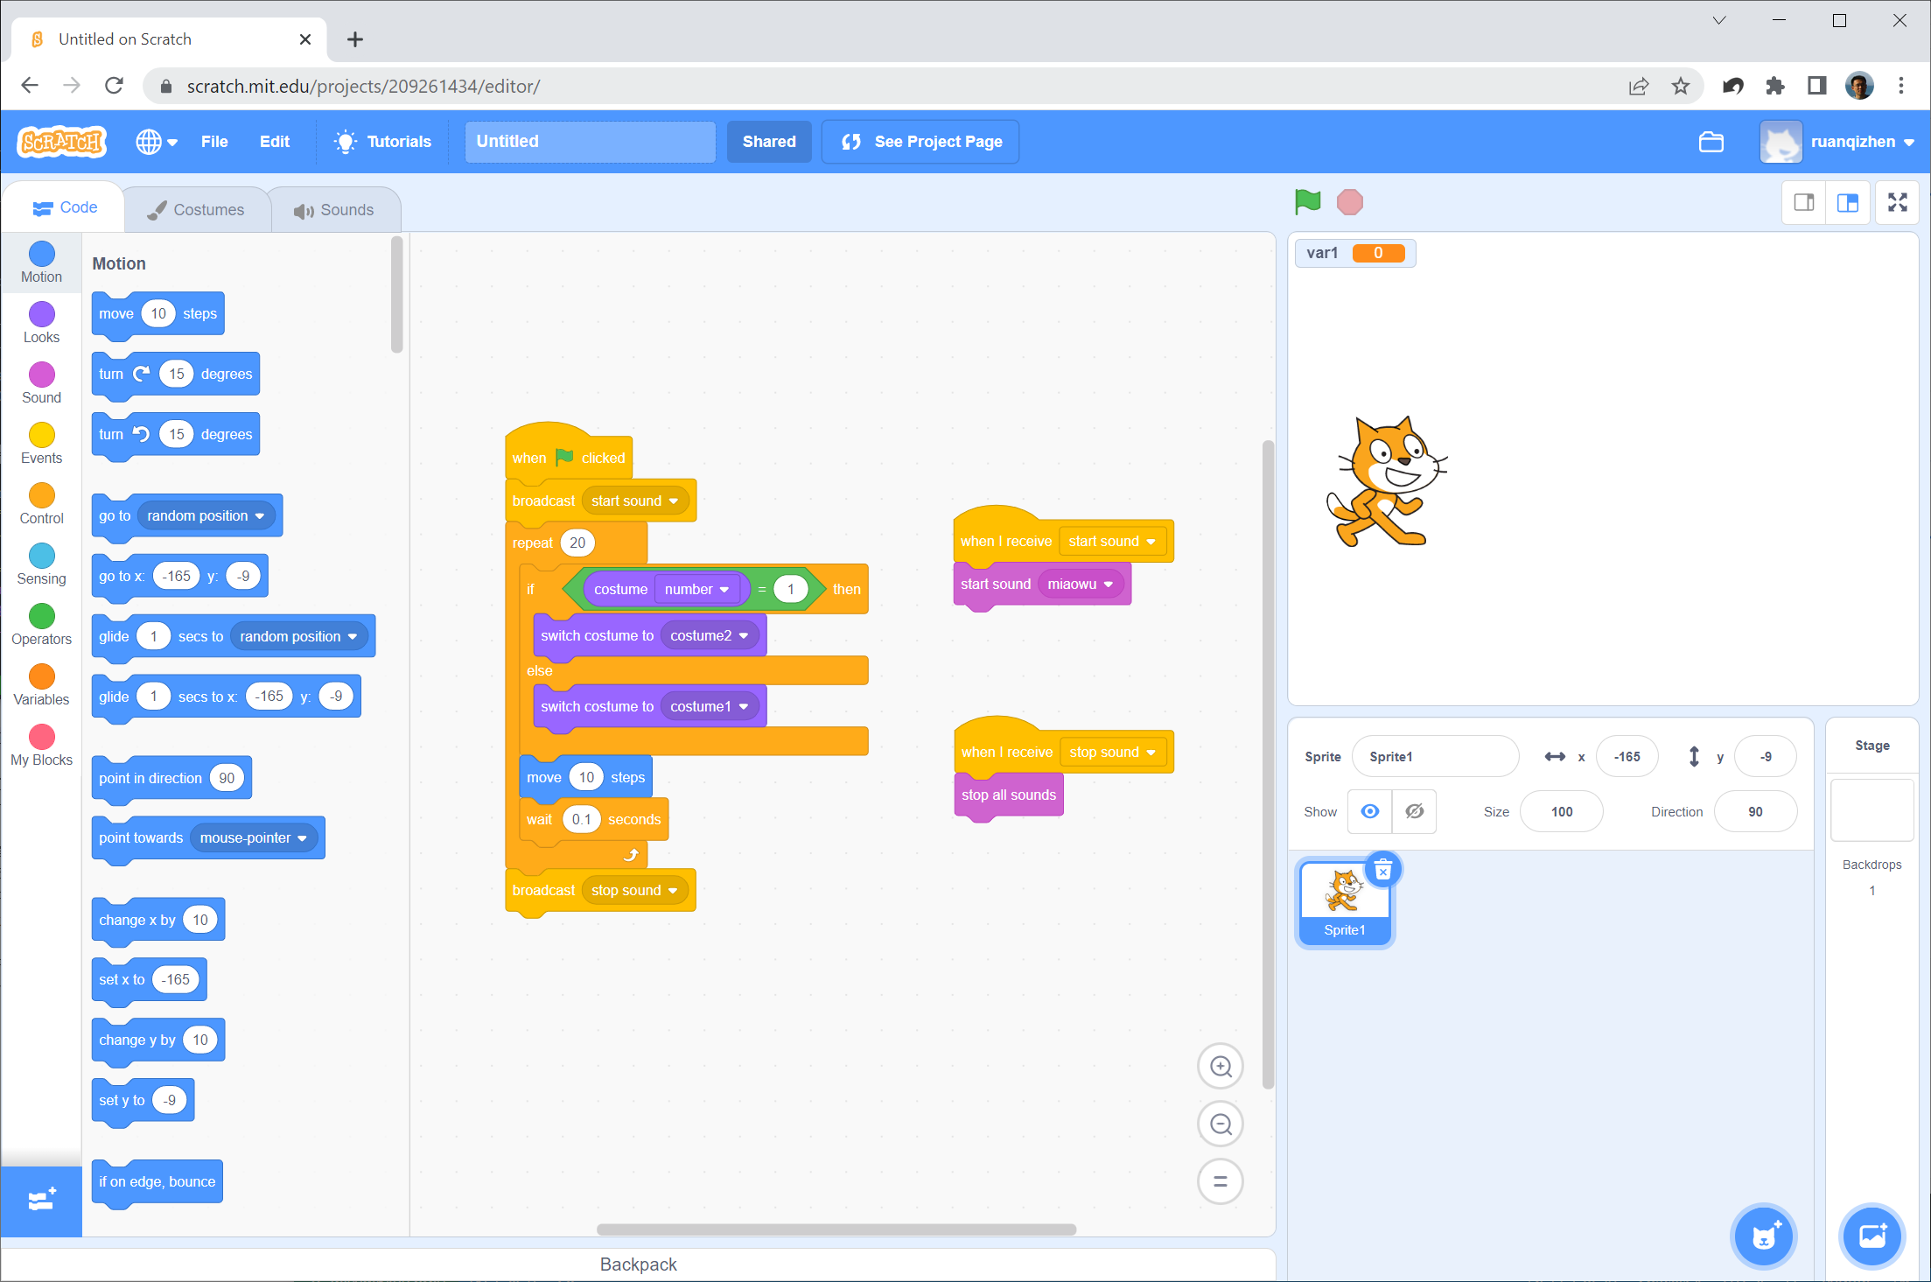Open the Add Extension button
1931x1282 pixels.
click(x=41, y=1201)
